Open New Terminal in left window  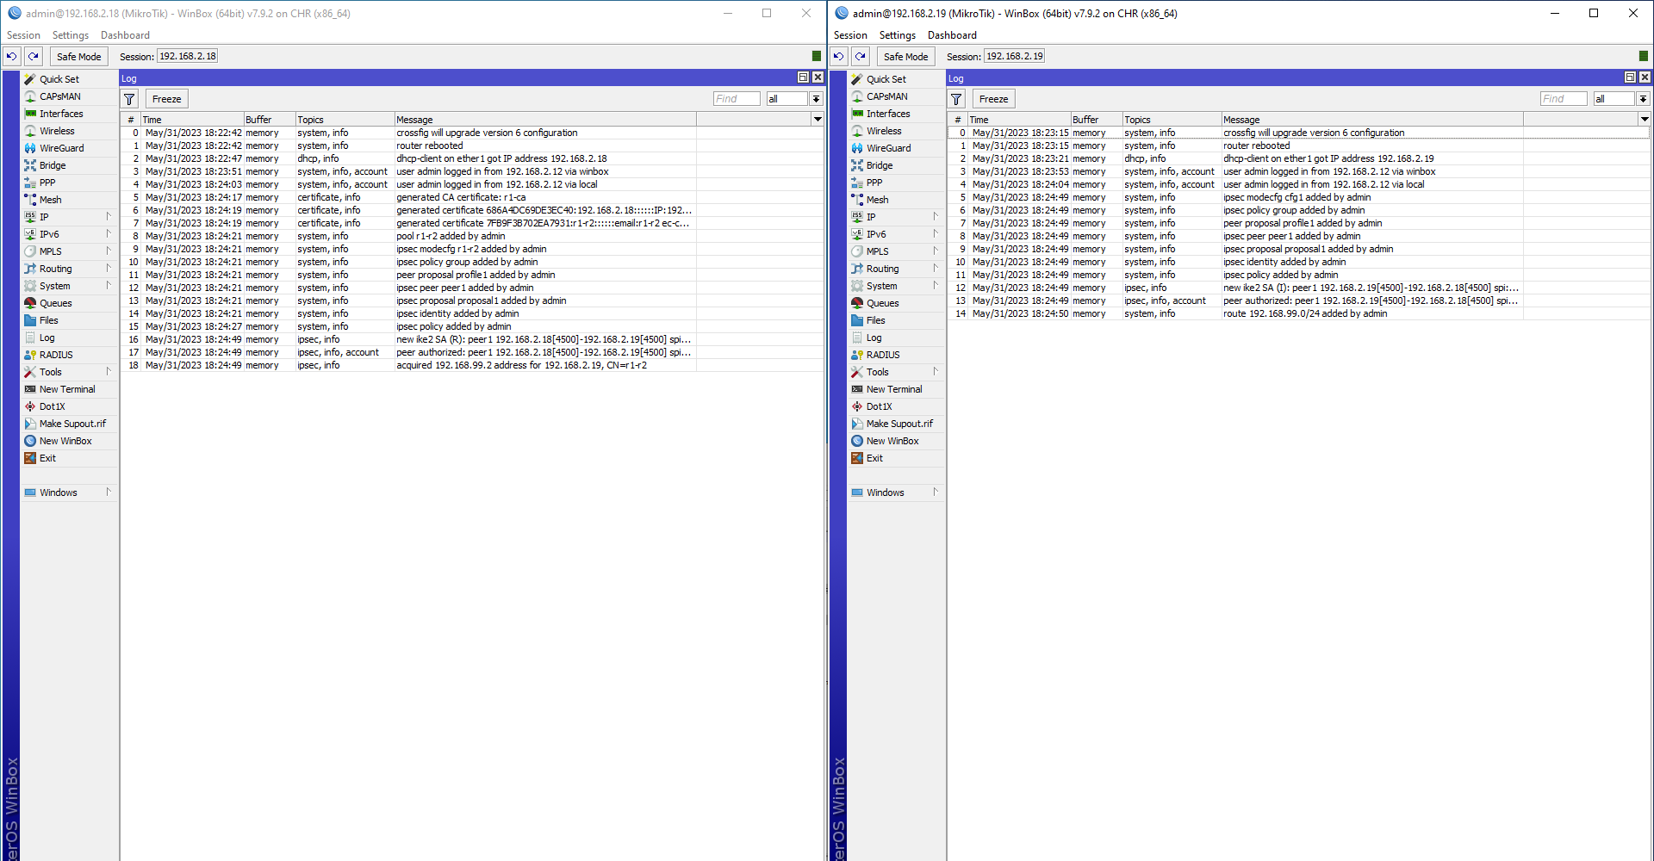click(67, 389)
